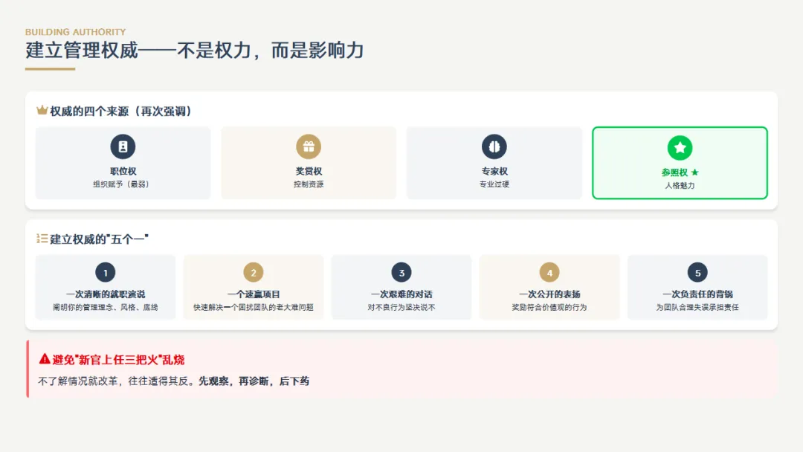The width and height of the screenshot is (803, 452).
Task: Click the 一次公开的表扬 card title
Action: point(549,294)
